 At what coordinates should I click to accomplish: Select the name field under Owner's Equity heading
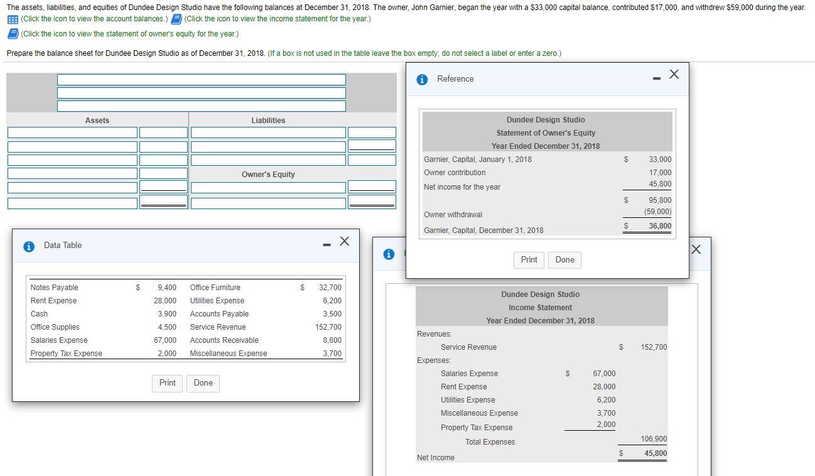268,188
